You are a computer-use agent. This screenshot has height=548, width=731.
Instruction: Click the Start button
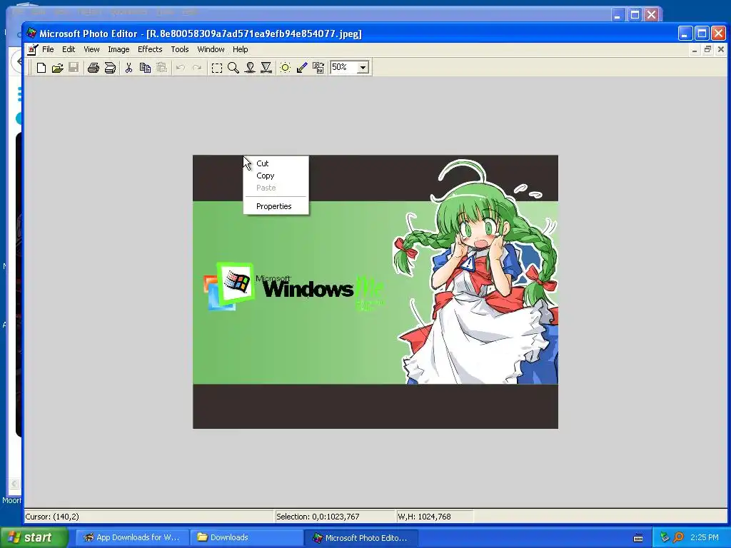pos(33,537)
